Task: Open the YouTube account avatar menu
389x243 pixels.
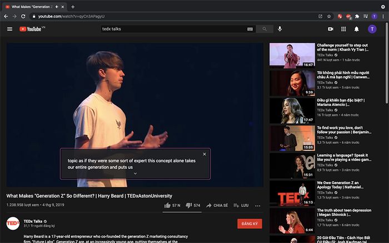Action: tap(372, 29)
